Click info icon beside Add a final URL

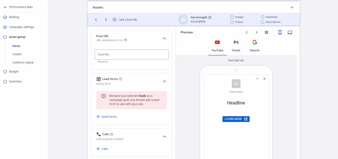pyautogui.click(x=115, y=19)
